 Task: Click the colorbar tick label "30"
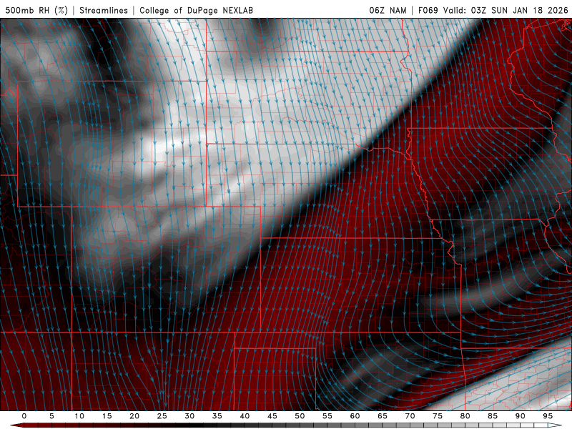tap(189, 416)
